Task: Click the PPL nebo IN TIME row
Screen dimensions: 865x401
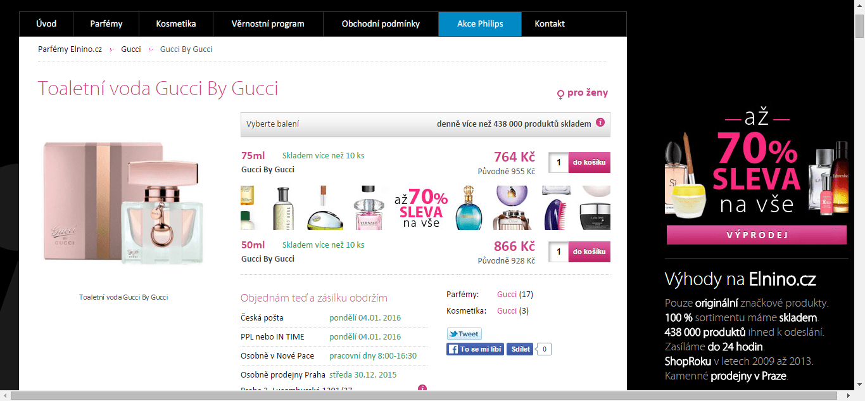Action: click(334, 337)
